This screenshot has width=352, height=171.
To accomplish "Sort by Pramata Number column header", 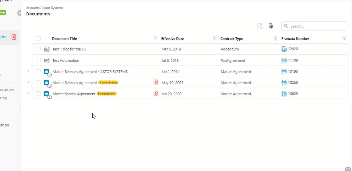I will pyautogui.click(x=295, y=39).
